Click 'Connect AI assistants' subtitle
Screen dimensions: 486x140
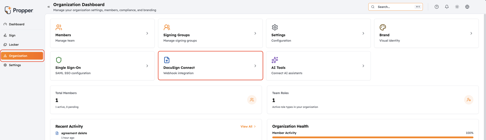tap(287, 73)
